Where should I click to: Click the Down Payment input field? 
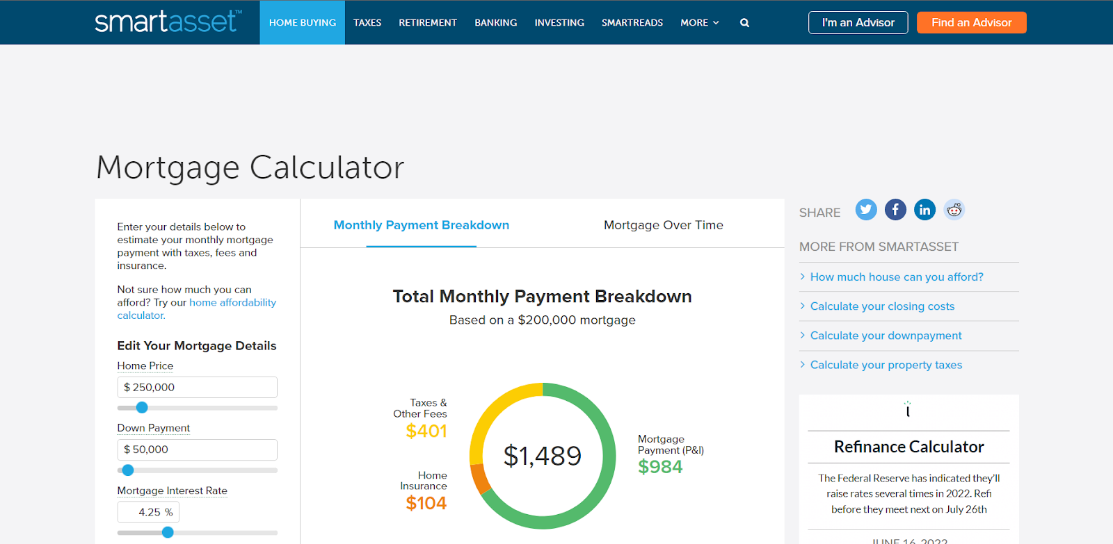198,450
